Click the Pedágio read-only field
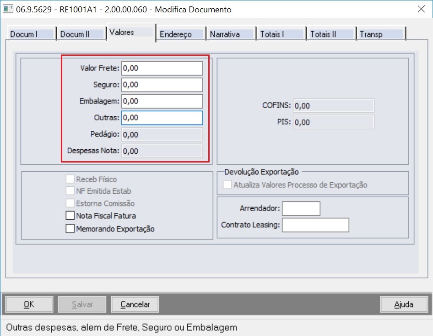This screenshot has height=336, width=433. [x=162, y=135]
